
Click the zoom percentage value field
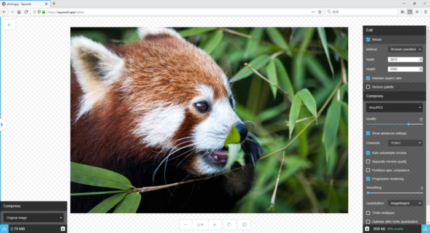(x=200, y=224)
